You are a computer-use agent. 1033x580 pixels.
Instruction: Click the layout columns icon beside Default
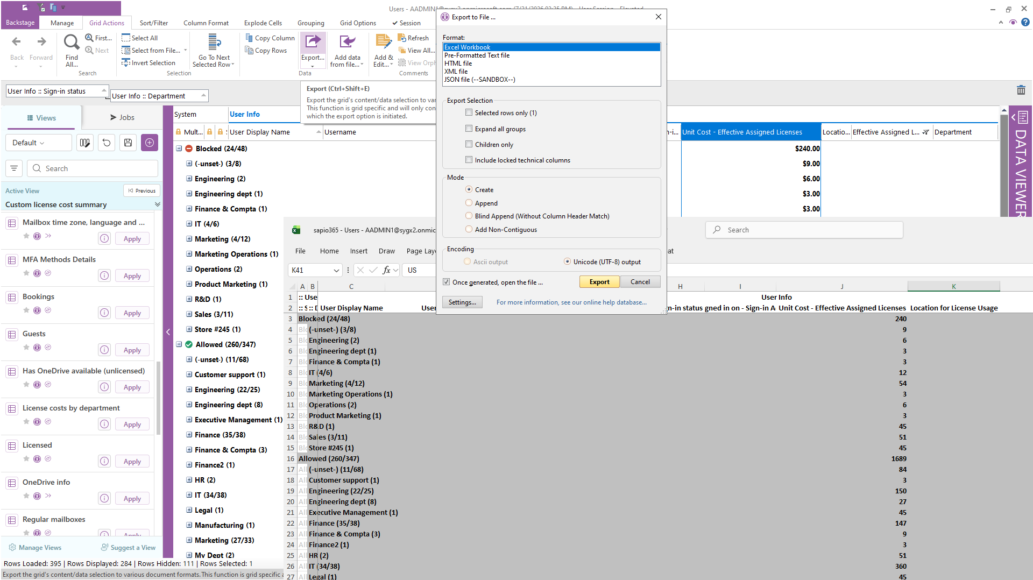(84, 143)
